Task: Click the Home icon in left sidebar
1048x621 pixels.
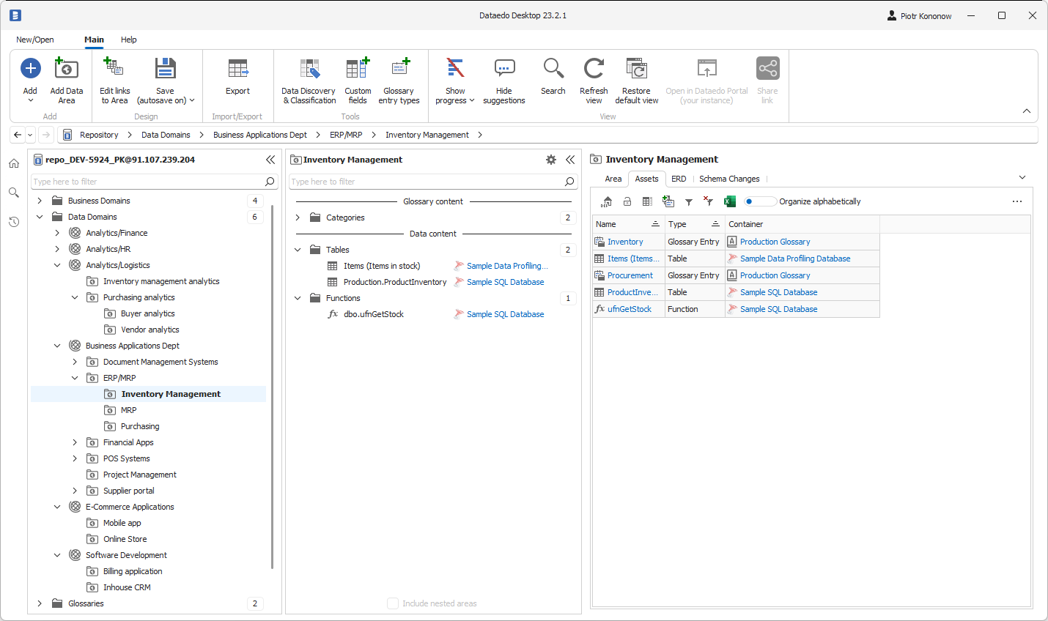Action: pyautogui.click(x=14, y=163)
